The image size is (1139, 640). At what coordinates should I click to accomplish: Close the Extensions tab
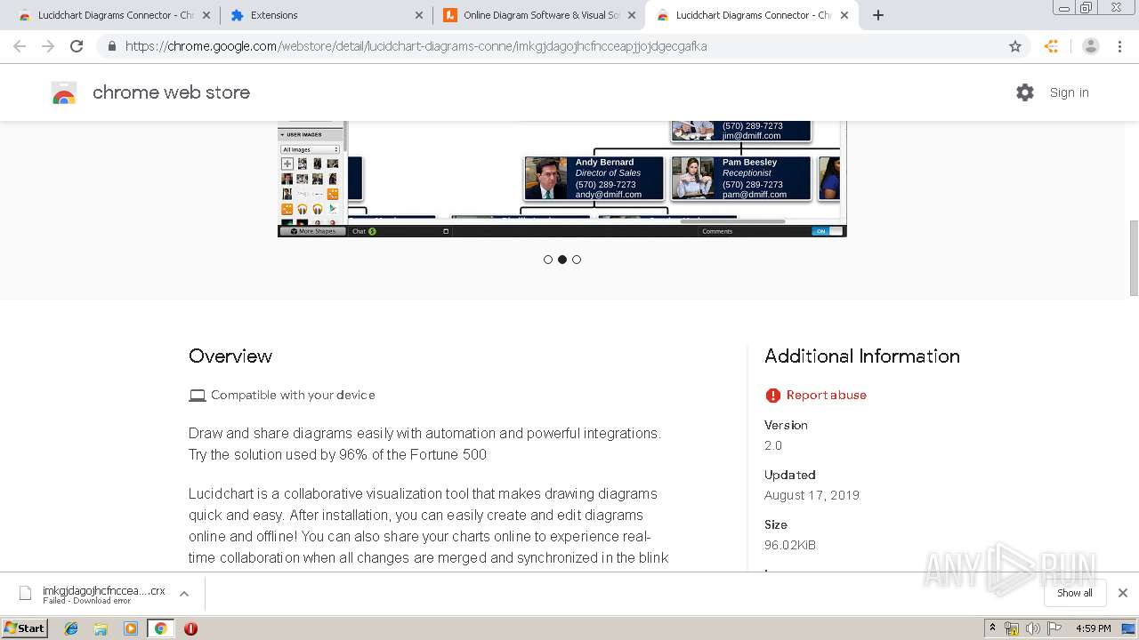coord(419,15)
